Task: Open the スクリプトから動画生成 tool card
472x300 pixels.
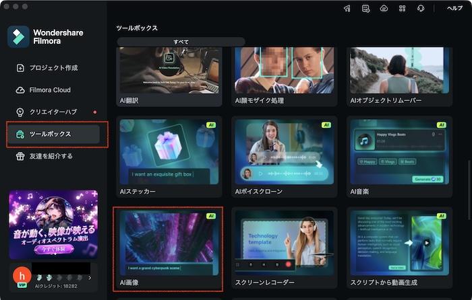Action: coord(399,248)
